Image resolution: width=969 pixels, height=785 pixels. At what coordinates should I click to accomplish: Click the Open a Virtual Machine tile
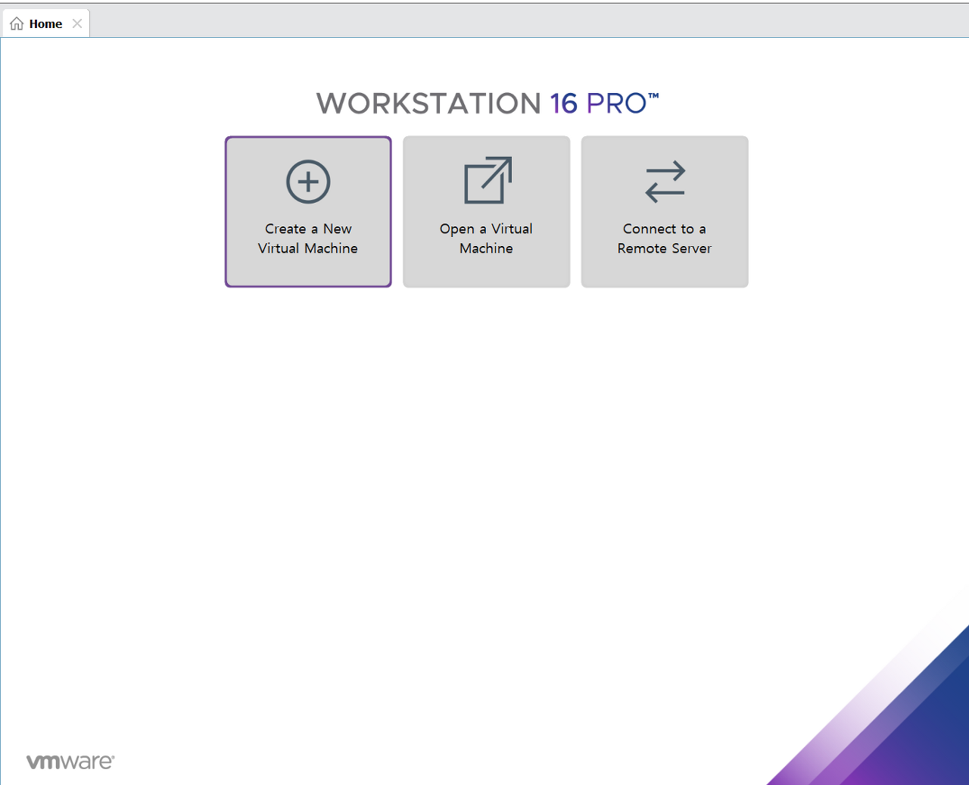click(487, 212)
